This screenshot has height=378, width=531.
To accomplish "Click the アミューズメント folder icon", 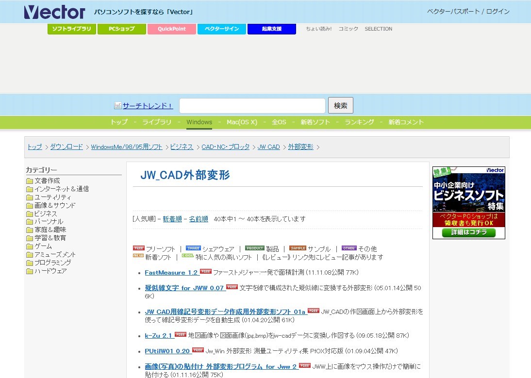I will 30,255.
